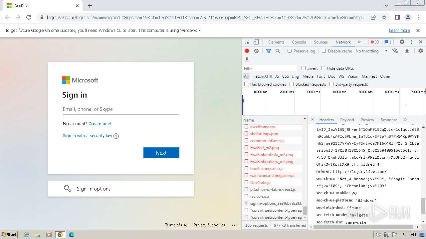Open network search magnifier icon
Screen dimensions: 426x239
(x=278, y=51)
